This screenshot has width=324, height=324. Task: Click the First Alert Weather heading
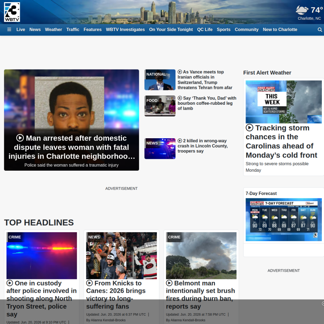point(267,73)
